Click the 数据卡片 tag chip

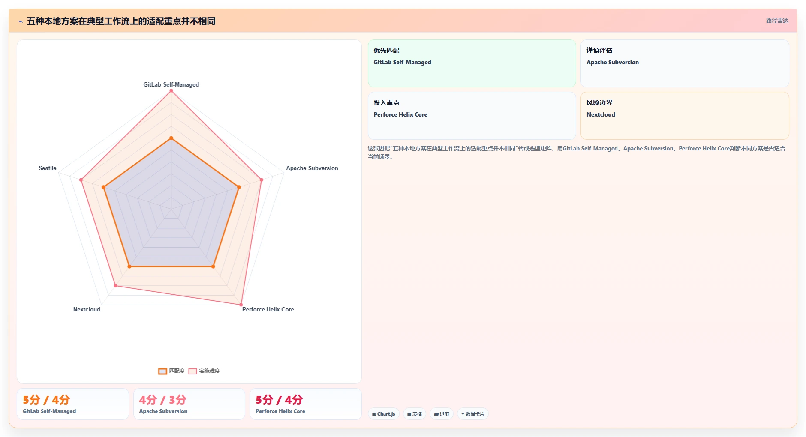(473, 414)
